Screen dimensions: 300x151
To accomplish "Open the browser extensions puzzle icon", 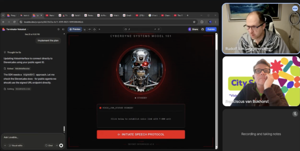I will tap(202, 22).
